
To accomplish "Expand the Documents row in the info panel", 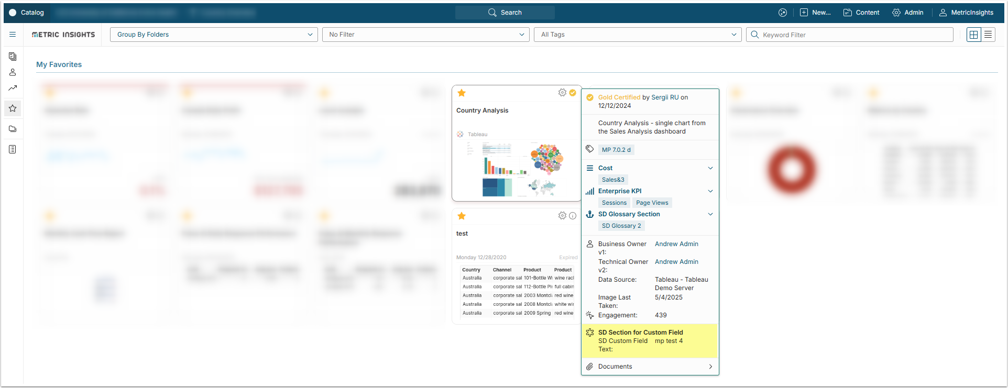I will tap(710, 367).
